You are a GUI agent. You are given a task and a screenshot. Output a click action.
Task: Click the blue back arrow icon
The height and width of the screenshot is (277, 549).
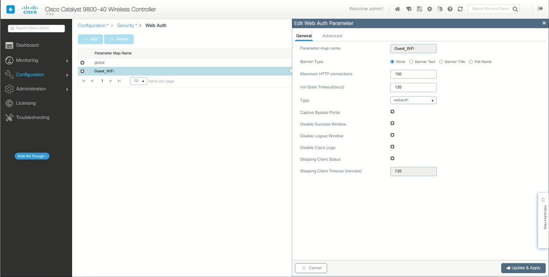click(11, 9)
